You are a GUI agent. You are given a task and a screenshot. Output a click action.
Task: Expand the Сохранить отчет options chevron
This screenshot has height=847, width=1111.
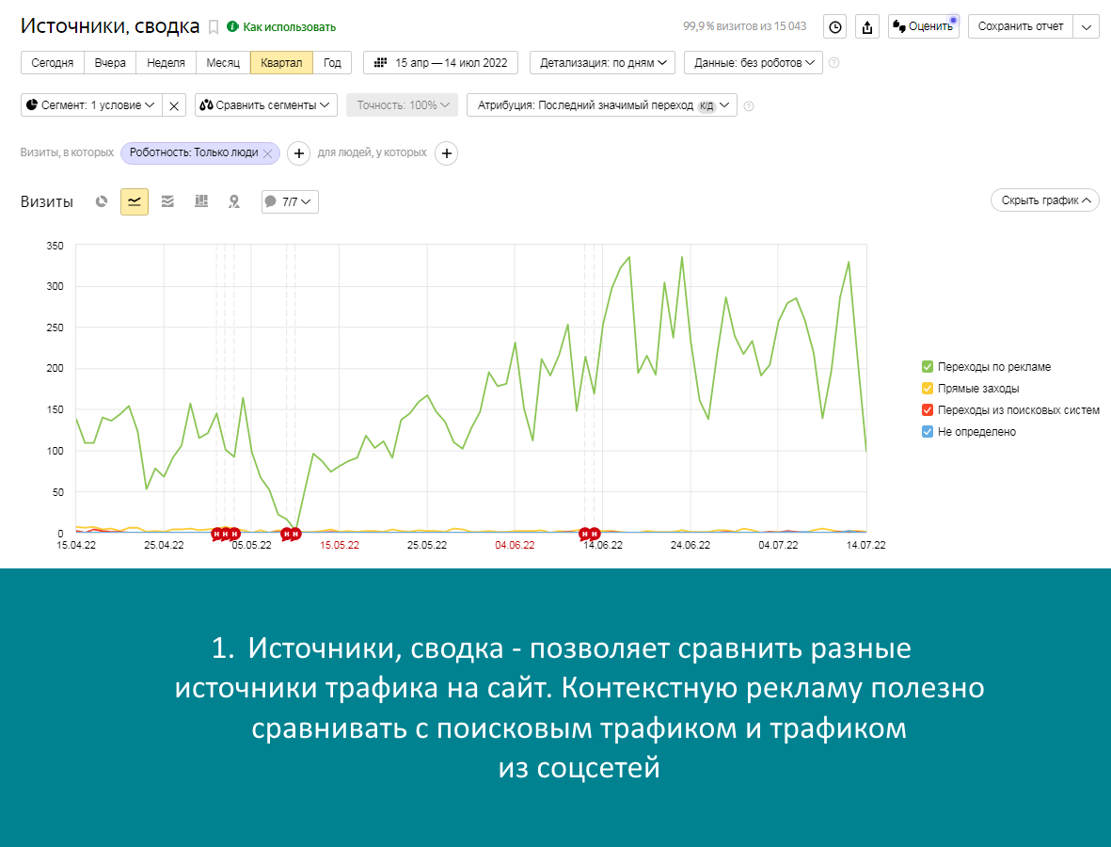1088,26
